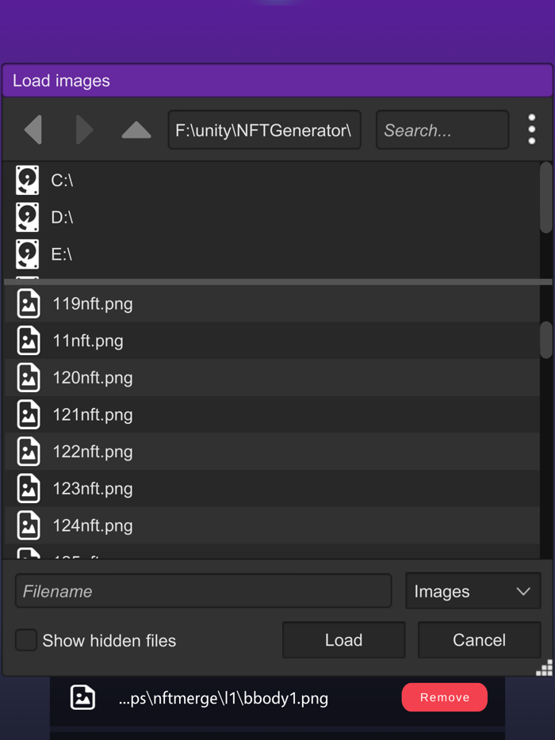Click the Search field
Viewport: 555px width, 740px height.
coord(442,130)
